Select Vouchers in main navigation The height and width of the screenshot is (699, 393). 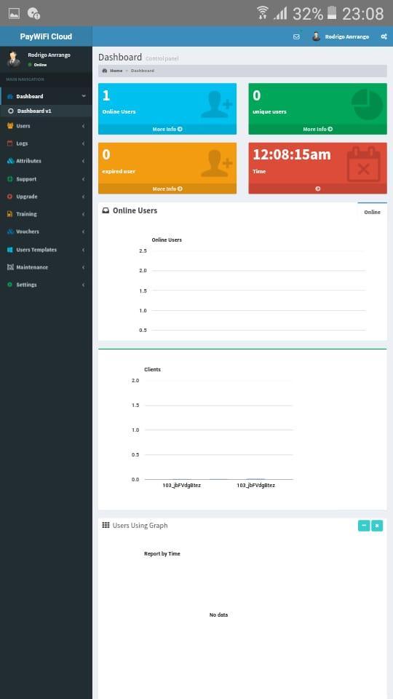(47, 232)
